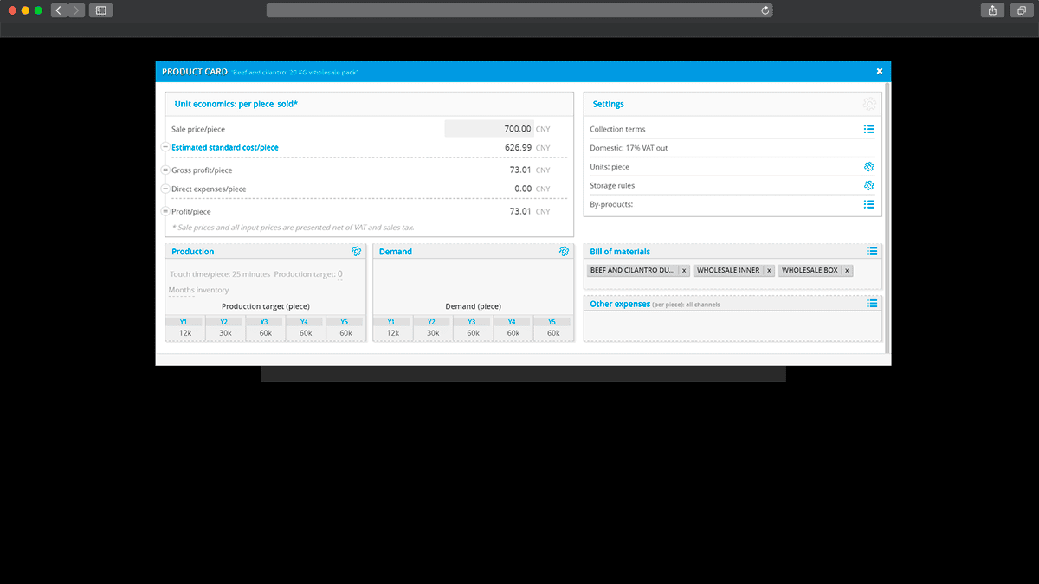Open the Production settings gear
The height and width of the screenshot is (584, 1039).
pyautogui.click(x=356, y=252)
